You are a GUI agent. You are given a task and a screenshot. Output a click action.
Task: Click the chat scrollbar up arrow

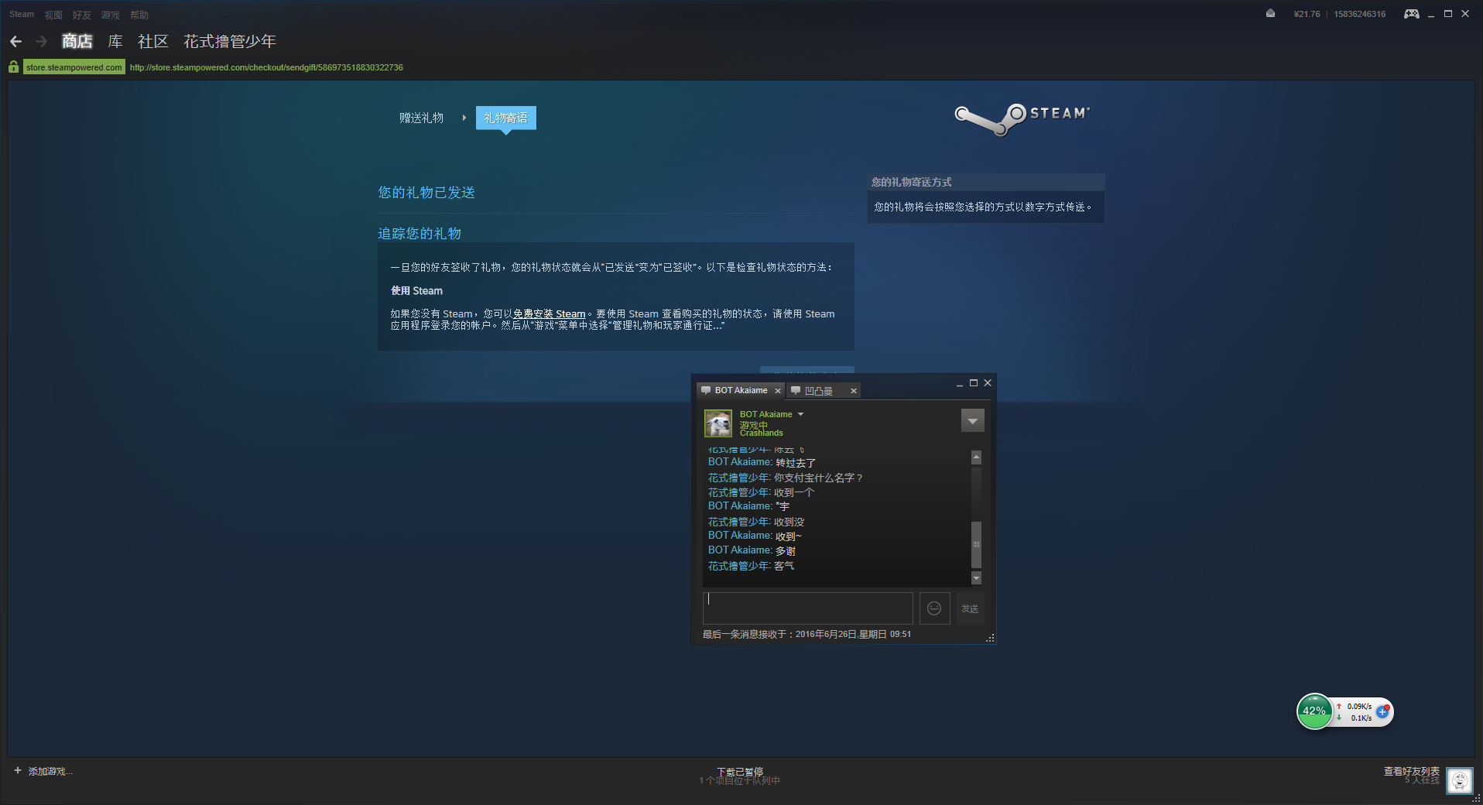click(x=976, y=457)
